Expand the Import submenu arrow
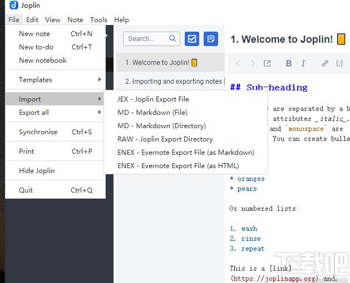 click(x=100, y=99)
